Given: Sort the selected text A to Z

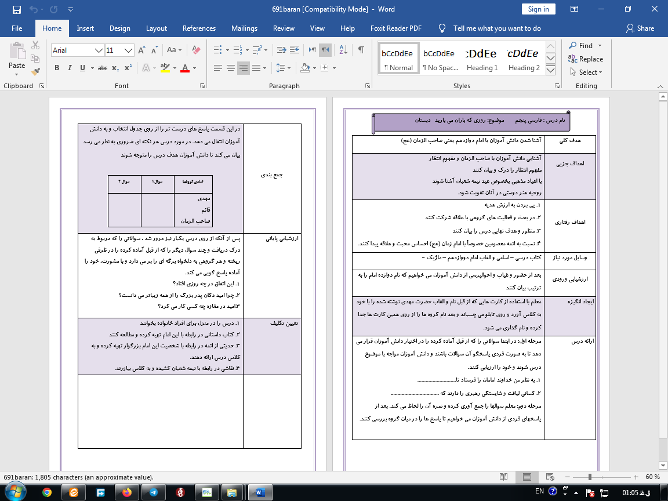Looking at the screenshot, I should pos(343,50).
